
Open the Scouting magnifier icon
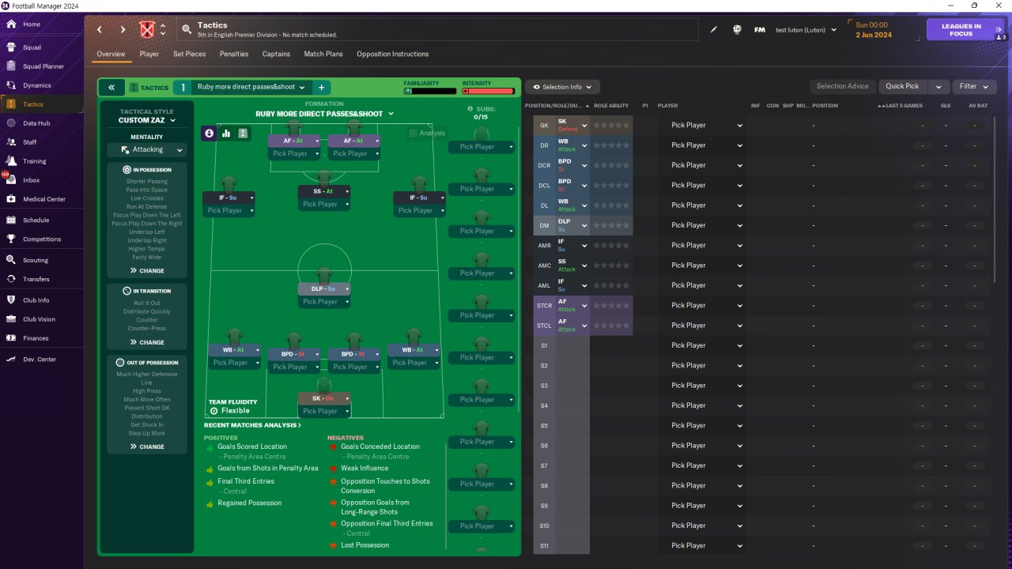11,260
